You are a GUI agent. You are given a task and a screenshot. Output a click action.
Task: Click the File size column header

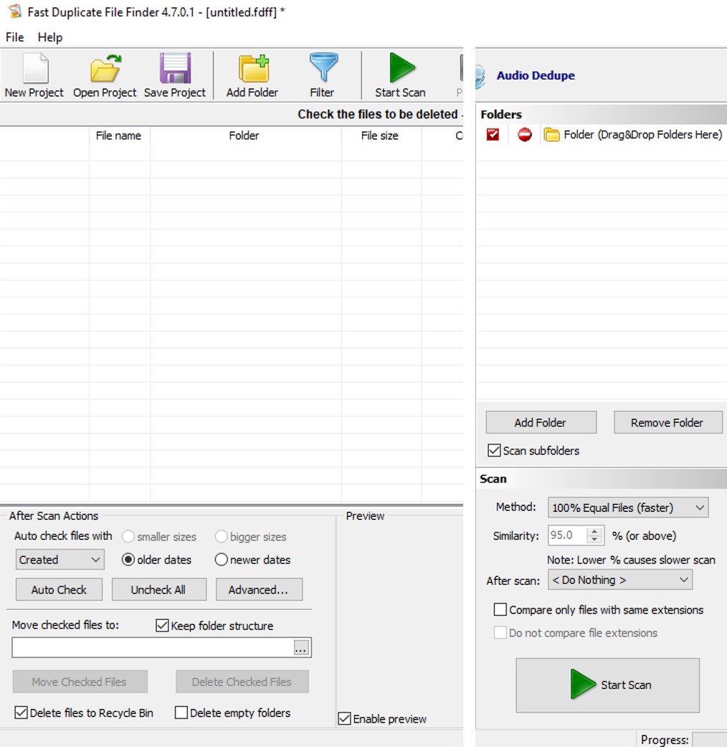(381, 135)
